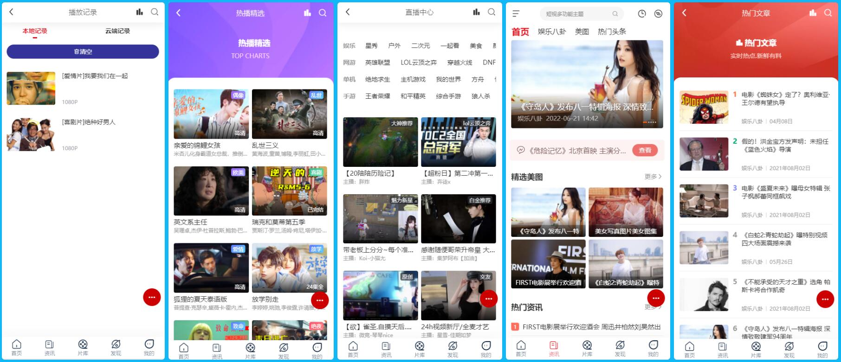Expand 更多 next to 精选美图
The image size is (841, 362).
coord(653,177)
